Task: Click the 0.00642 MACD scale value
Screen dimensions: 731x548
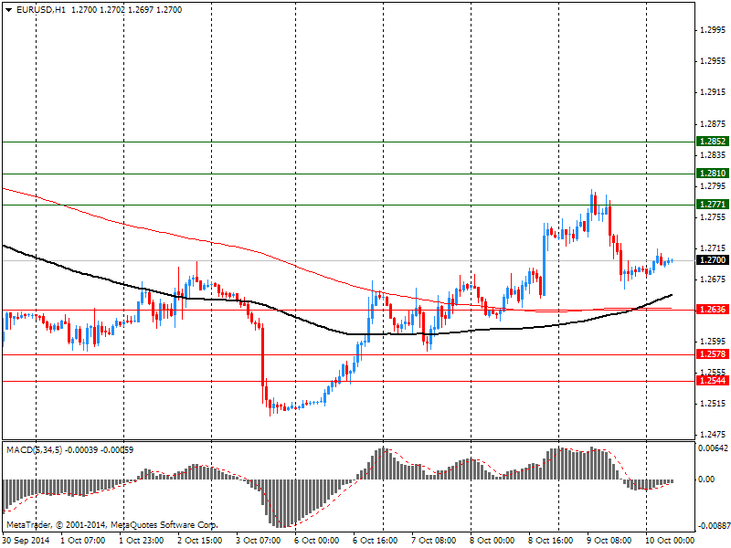Action: (x=713, y=448)
